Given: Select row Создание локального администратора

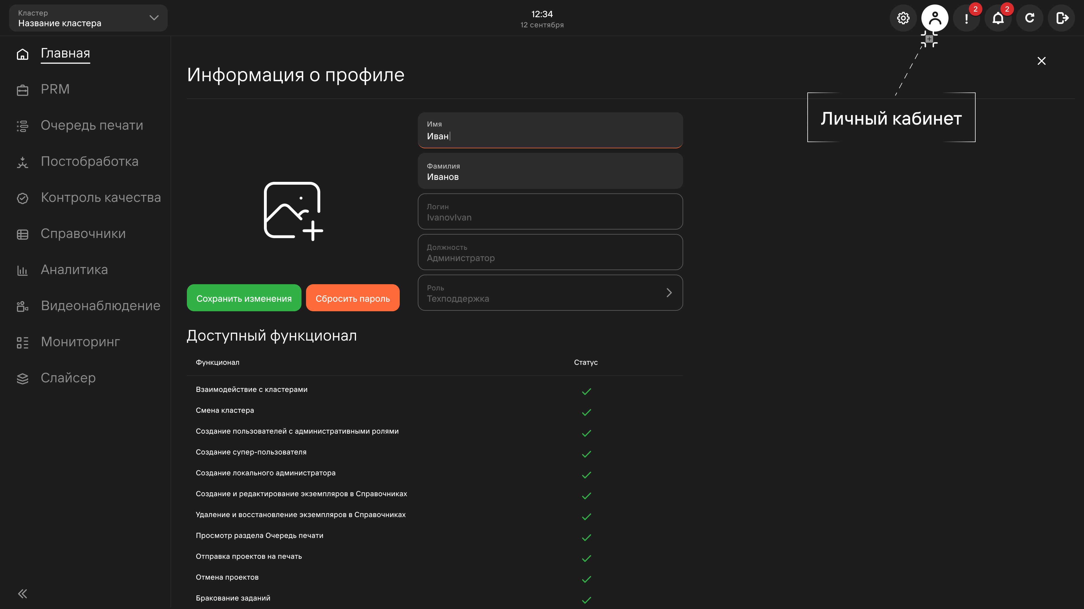Looking at the screenshot, I should coord(435,473).
